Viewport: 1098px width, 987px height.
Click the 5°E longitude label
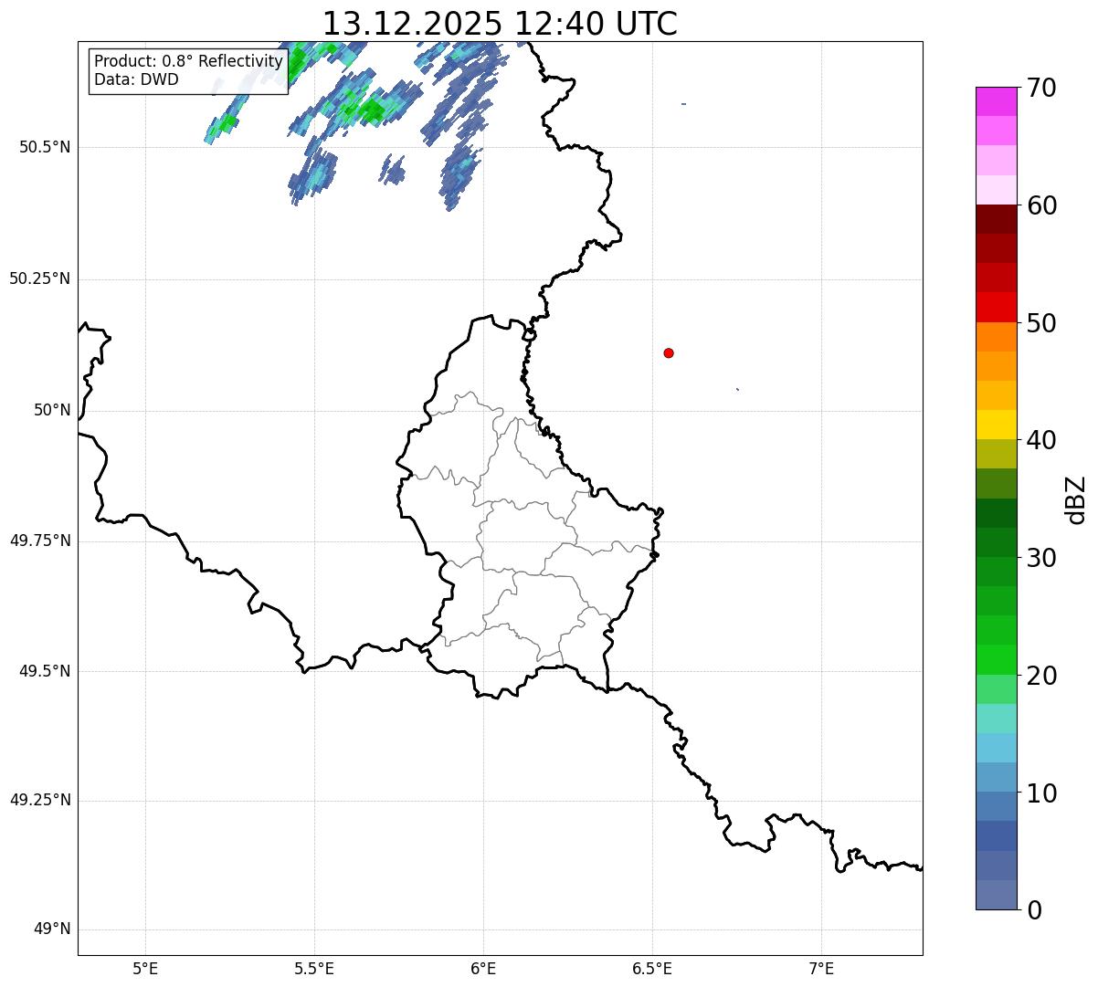[145, 968]
